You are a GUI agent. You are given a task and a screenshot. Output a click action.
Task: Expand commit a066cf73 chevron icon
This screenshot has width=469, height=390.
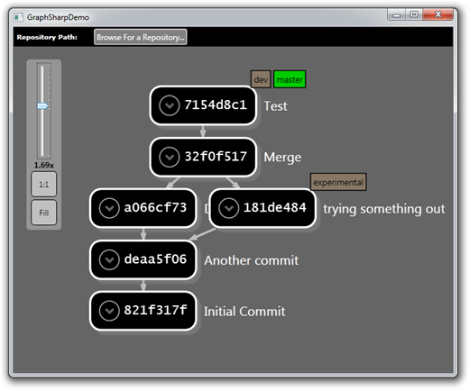coord(109,208)
